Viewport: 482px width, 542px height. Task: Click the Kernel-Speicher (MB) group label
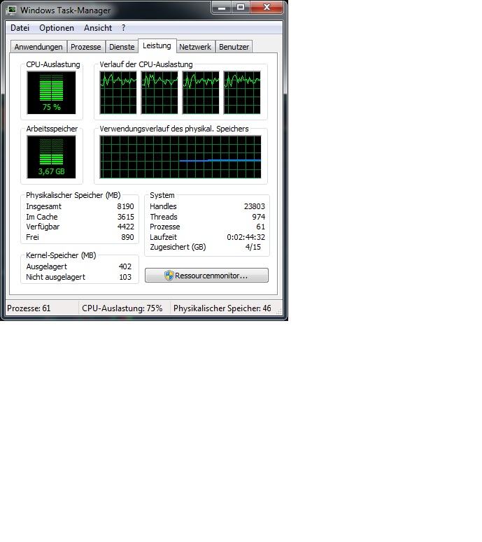coord(61,255)
